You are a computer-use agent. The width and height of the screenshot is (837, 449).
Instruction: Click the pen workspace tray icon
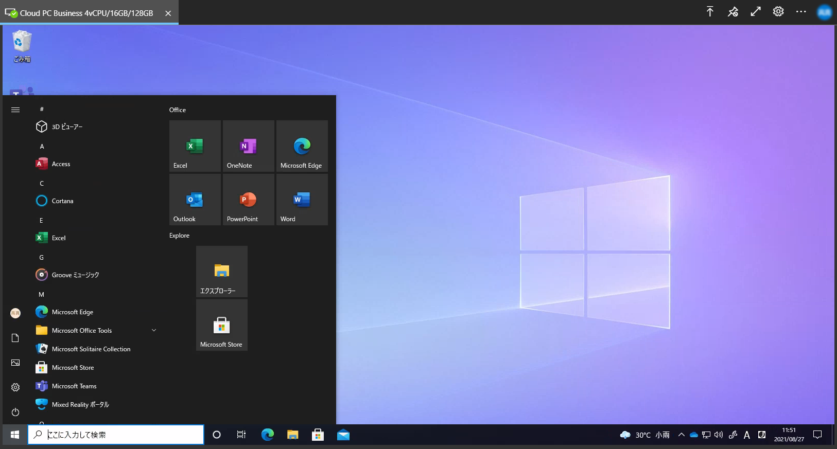733,435
